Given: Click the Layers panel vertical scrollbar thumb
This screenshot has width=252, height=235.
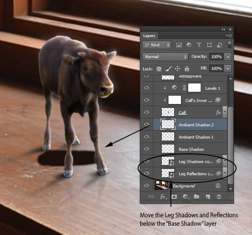Looking at the screenshot, I should 231,145.
